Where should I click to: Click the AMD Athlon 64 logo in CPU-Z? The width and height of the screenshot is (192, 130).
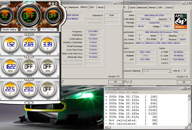click(180, 21)
